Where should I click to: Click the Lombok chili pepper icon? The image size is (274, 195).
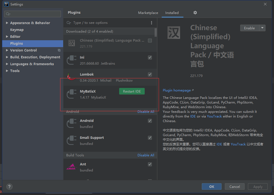click(x=71, y=76)
